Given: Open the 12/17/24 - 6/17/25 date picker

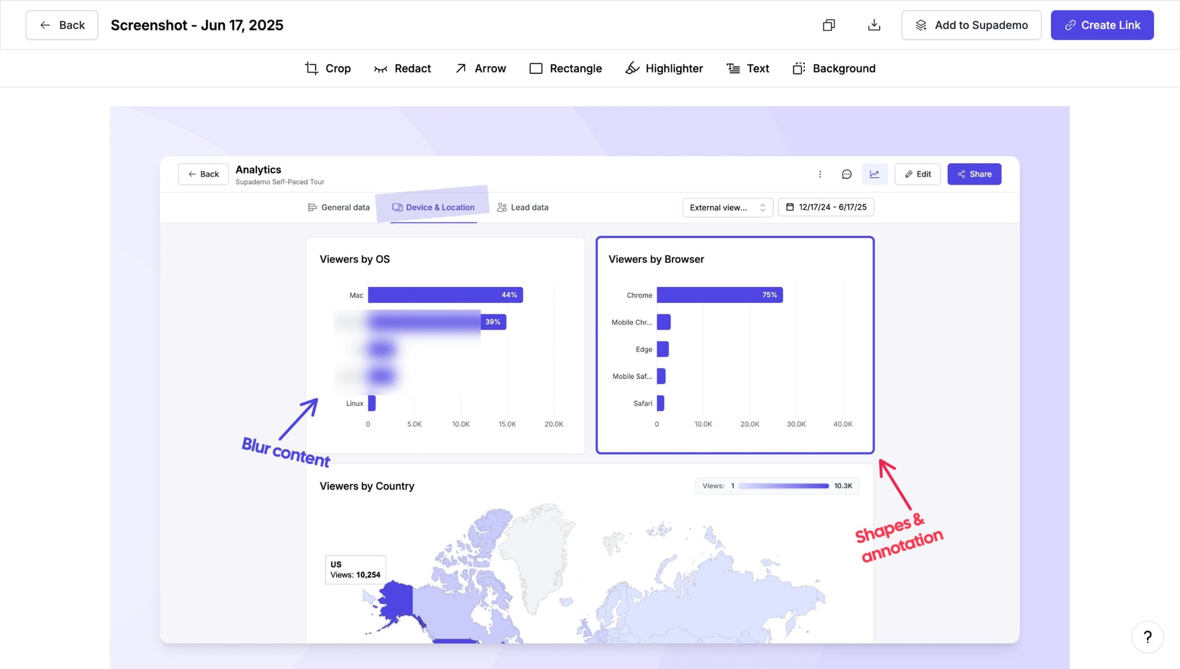Looking at the screenshot, I should [826, 207].
